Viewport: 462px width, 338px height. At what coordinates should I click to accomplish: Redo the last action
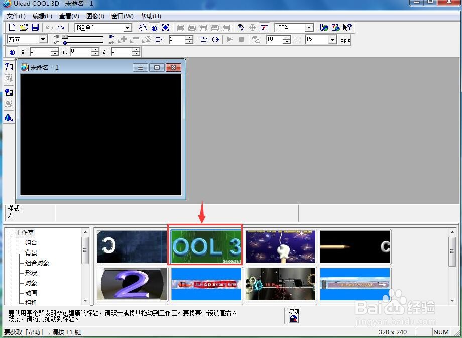coord(61,28)
